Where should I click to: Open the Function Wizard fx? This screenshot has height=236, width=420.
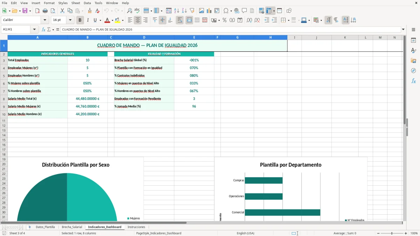click(43, 29)
